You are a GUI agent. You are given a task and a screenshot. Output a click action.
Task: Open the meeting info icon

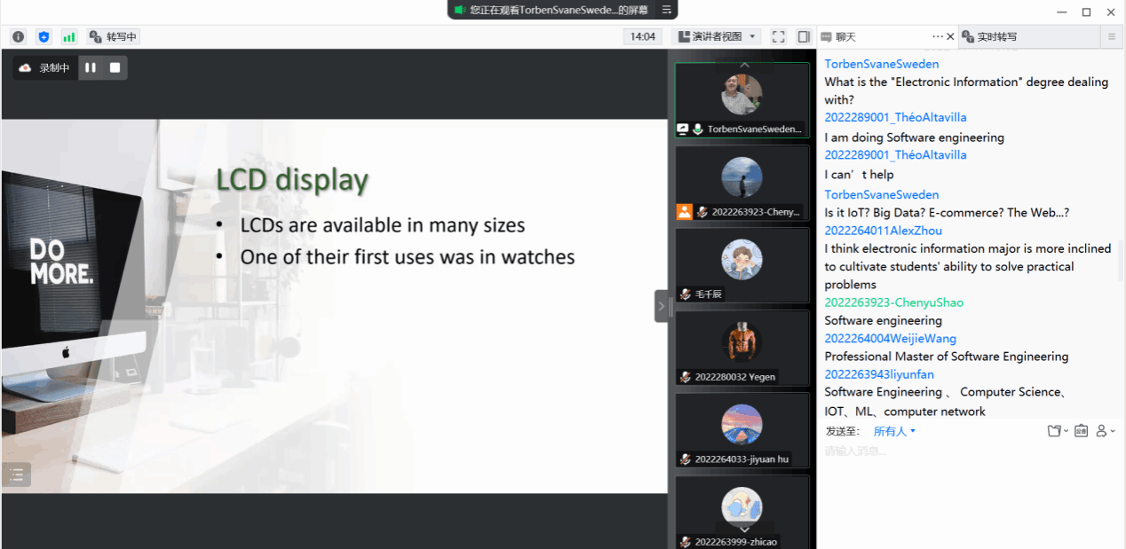(x=18, y=37)
